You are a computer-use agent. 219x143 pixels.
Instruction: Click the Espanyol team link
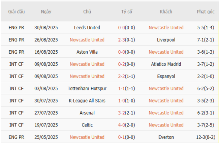[x=166, y=76]
